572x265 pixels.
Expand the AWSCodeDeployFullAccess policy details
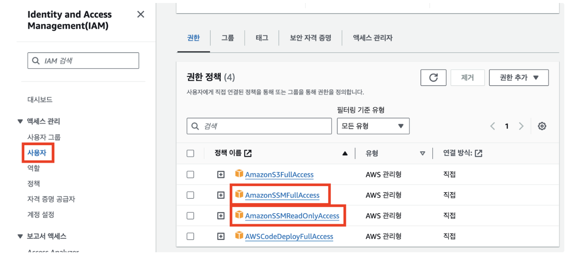221,237
